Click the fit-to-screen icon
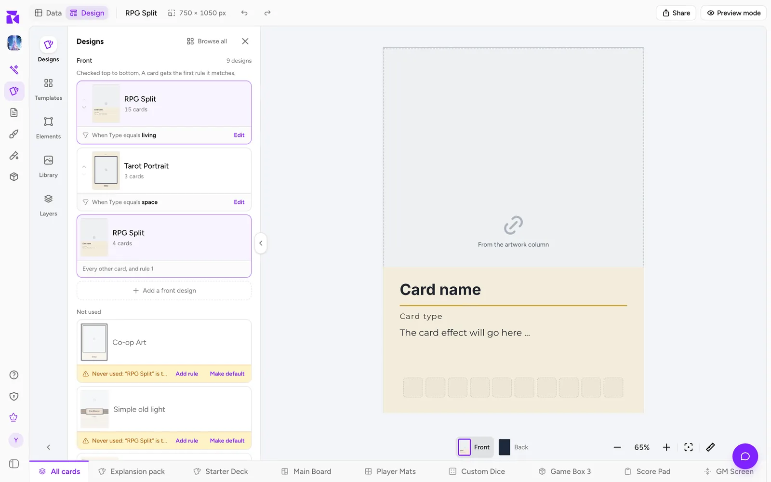The height and width of the screenshot is (482, 771). click(689, 447)
